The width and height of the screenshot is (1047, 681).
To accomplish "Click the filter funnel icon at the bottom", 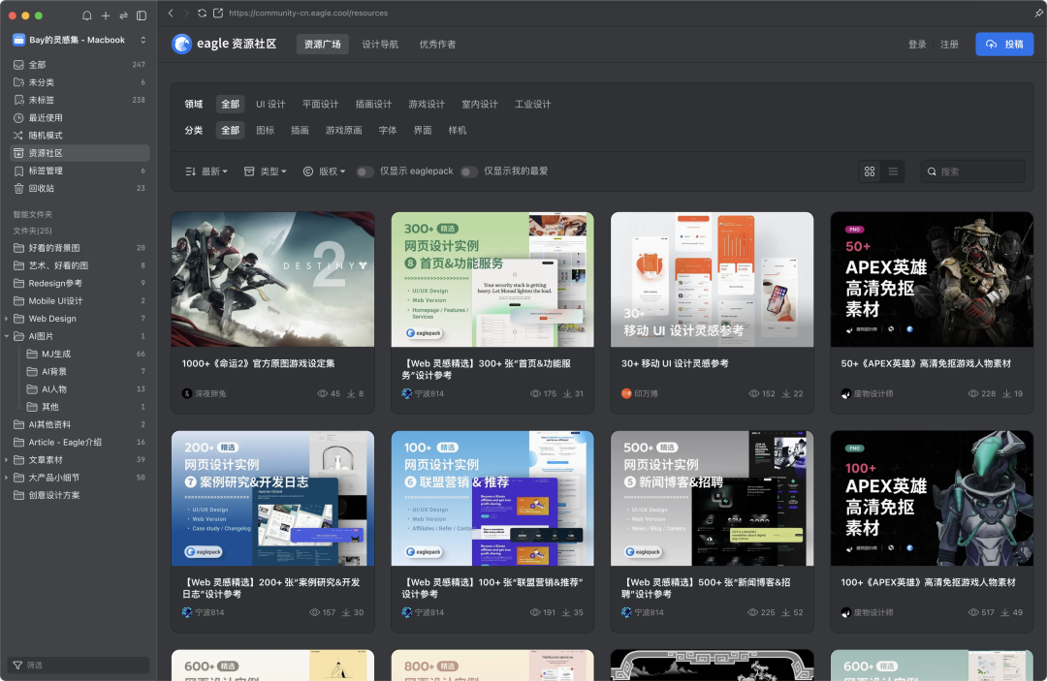I will click(18, 665).
